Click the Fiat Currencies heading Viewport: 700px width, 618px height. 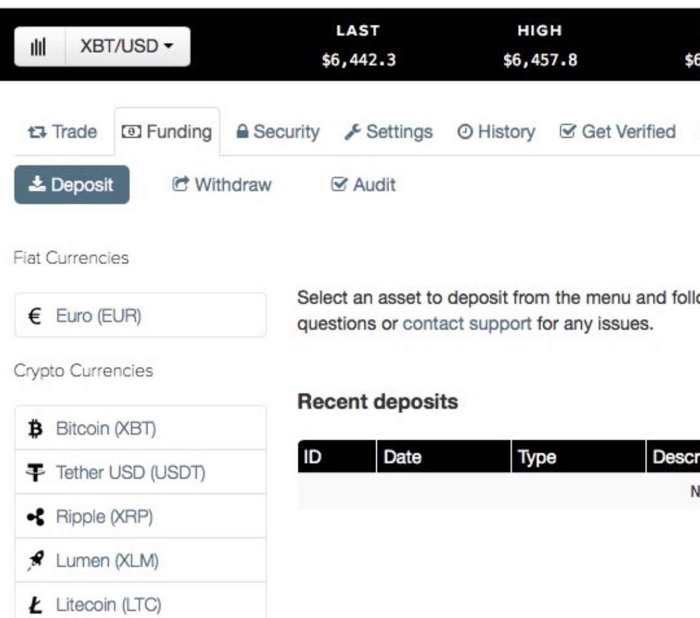point(72,258)
